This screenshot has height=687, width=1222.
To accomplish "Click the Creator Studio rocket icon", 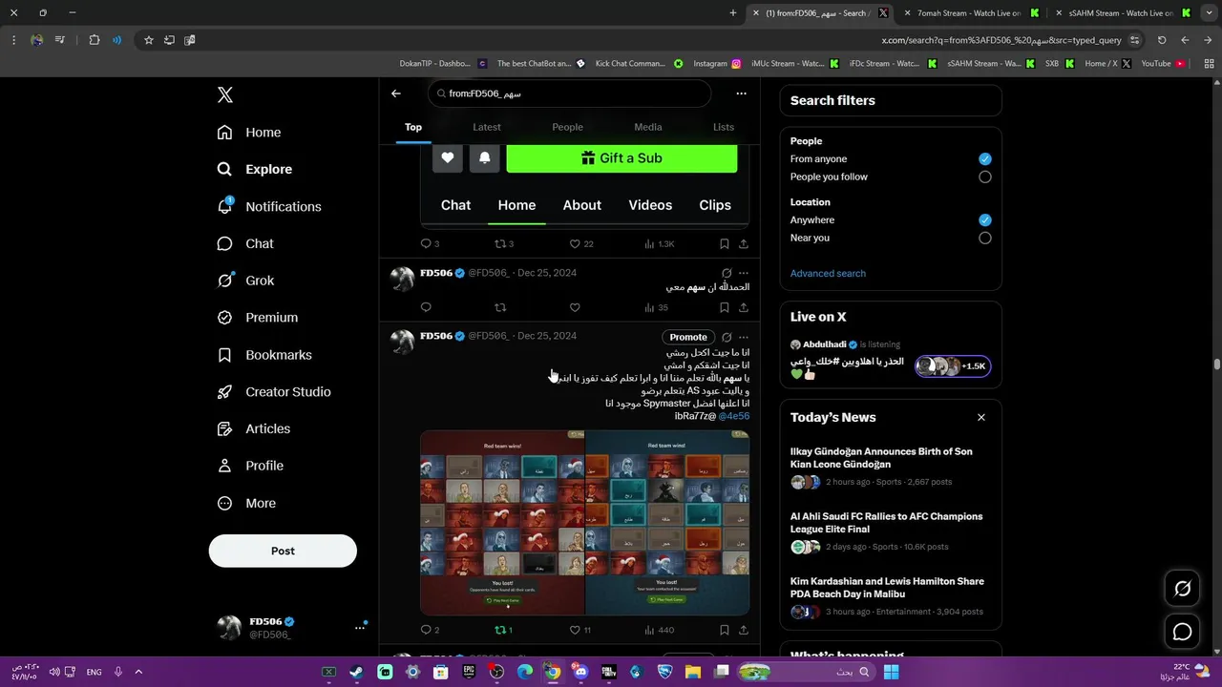I will 224,392.
